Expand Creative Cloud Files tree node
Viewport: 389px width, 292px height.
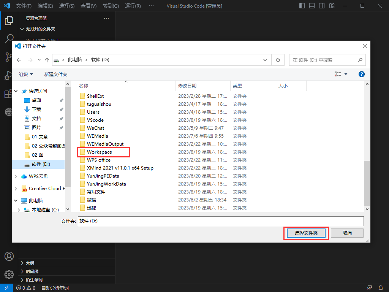tap(16, 189)
